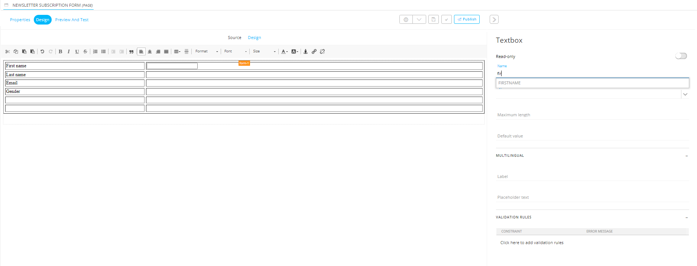Image resolution: width=697 pixels, height=266 pixels.
Task: Switch to the Properties tab
Action: (20, 20)
